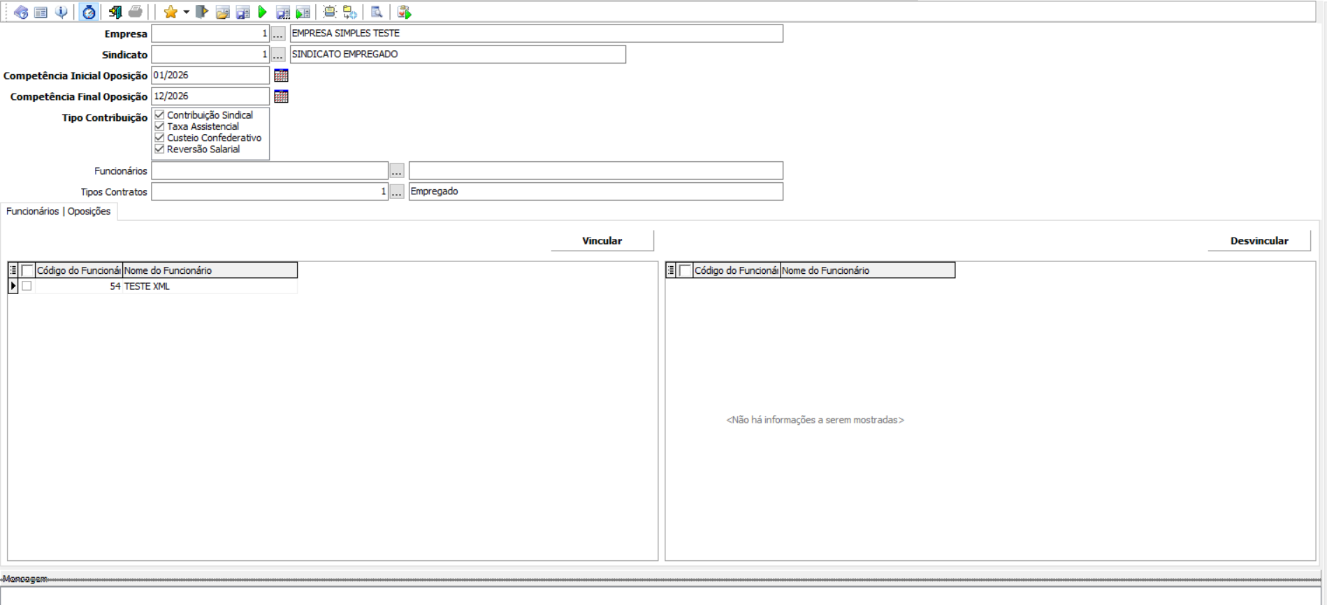Image resolution: width=1327 pixels, height=605 pixels.
Task: Click the green play execute icon
Action: [x=263, y=12]
